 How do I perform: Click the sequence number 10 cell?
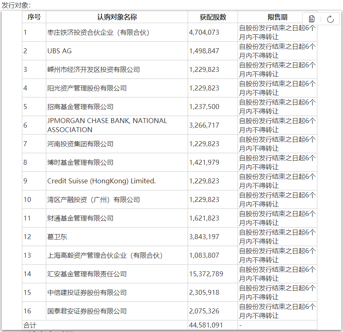coord(34,199)
